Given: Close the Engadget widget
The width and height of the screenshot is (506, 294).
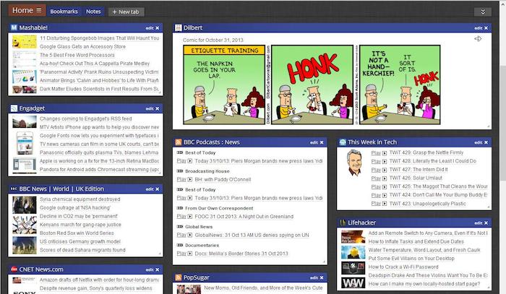Looking at the screenshot, I should (x=157, y=108).
